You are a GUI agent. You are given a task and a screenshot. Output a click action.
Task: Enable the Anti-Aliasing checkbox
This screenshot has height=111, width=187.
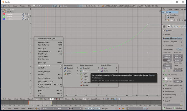[165, 75]
